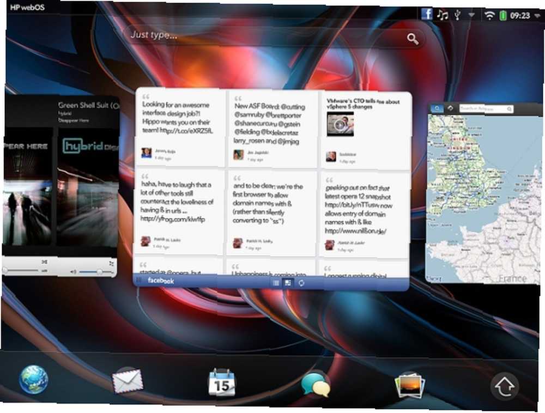Image resolution: width=545 pixels, height=413 pixels.
Task: Refresh the Facebook news feed
Action: pos(301,283)
